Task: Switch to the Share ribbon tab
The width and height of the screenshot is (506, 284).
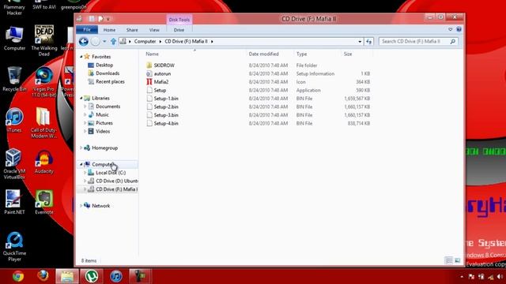Action: point(132,30)
